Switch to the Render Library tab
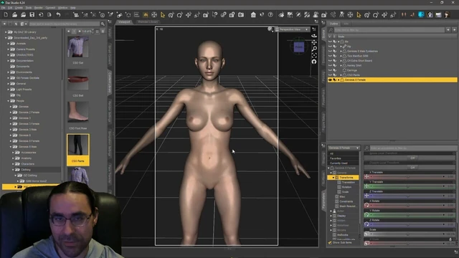Screen dimensions: 459x258 click(x=148, y=22)
